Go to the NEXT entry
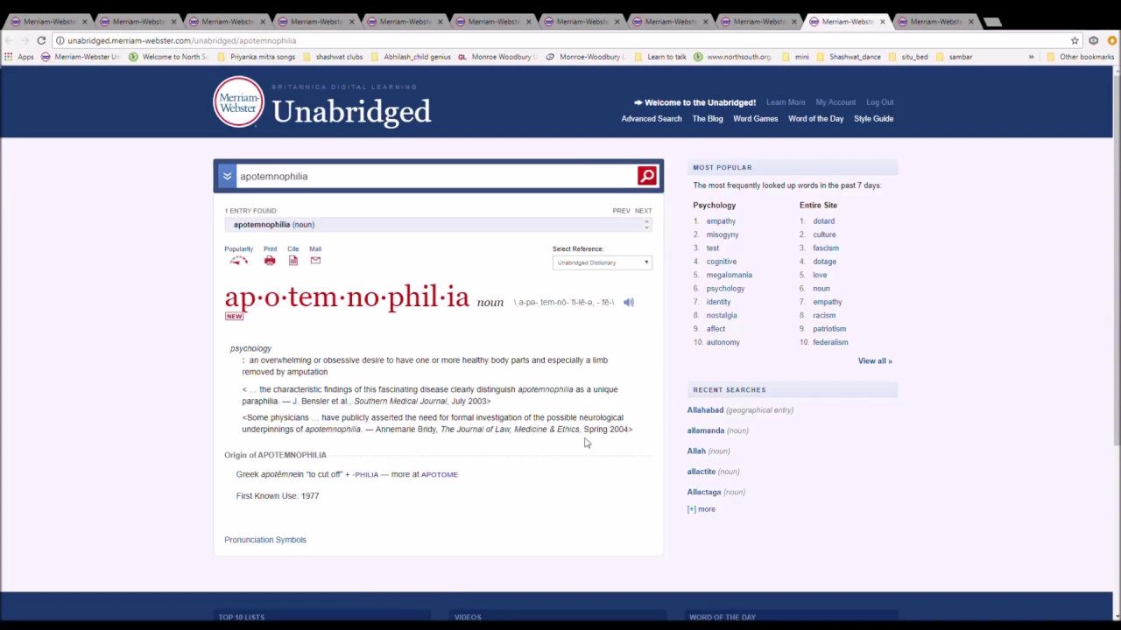This screenshot has width=1121, height=630. coord(643,211)
